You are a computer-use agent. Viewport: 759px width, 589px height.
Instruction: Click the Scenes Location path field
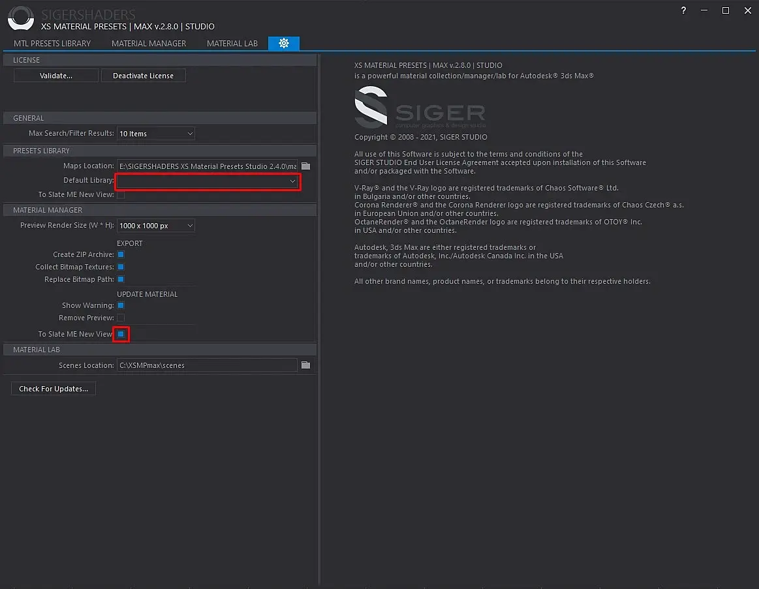207,365
